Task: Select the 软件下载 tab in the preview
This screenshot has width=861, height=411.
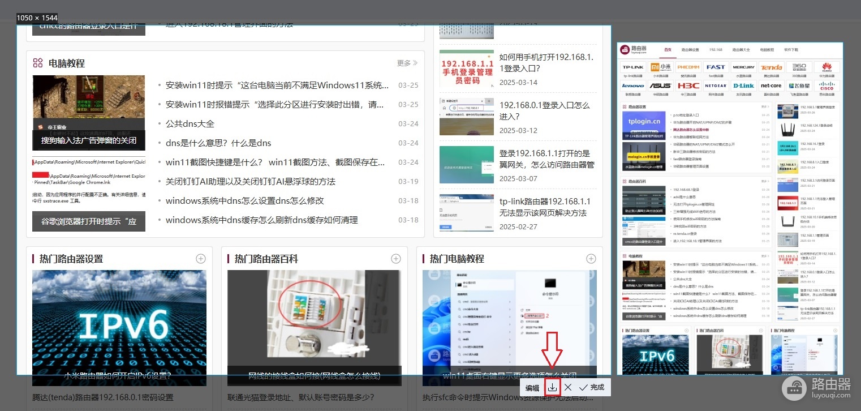Action: click(791, 50)
